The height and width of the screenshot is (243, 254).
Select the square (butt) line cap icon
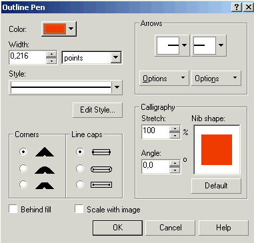pyautogui.click(x=101, y=152)
